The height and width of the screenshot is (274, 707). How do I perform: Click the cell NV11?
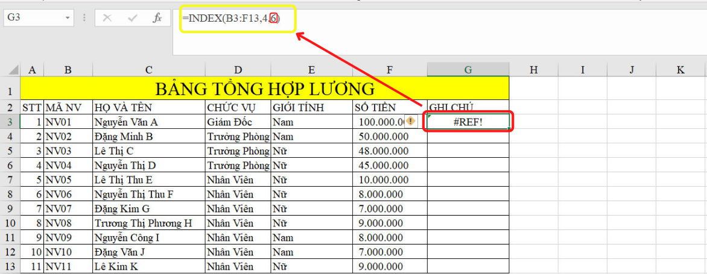click(x=68, y=266)
